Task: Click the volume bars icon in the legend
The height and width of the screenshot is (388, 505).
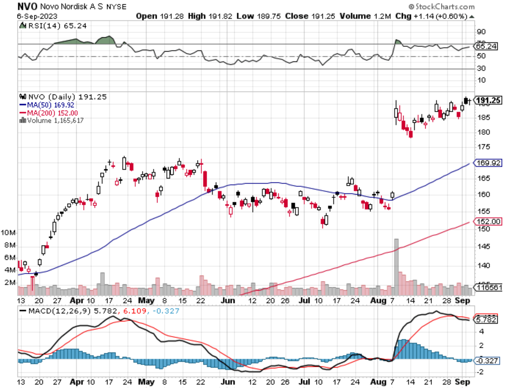Action: click(23, 120)
